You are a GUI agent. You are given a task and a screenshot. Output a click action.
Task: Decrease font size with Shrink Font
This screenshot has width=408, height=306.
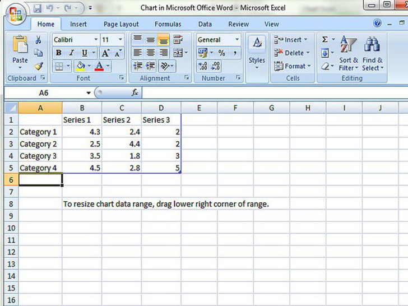point(118,53)
